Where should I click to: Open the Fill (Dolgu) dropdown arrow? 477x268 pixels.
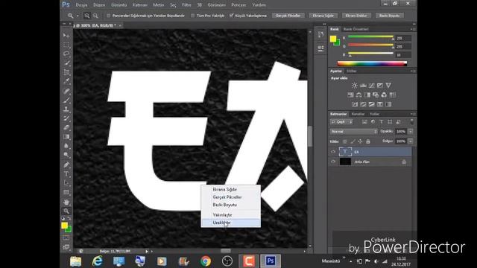point(411,141)
